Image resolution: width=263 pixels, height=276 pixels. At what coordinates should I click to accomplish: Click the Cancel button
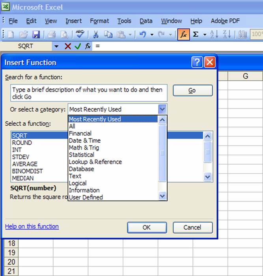(193, 228)
